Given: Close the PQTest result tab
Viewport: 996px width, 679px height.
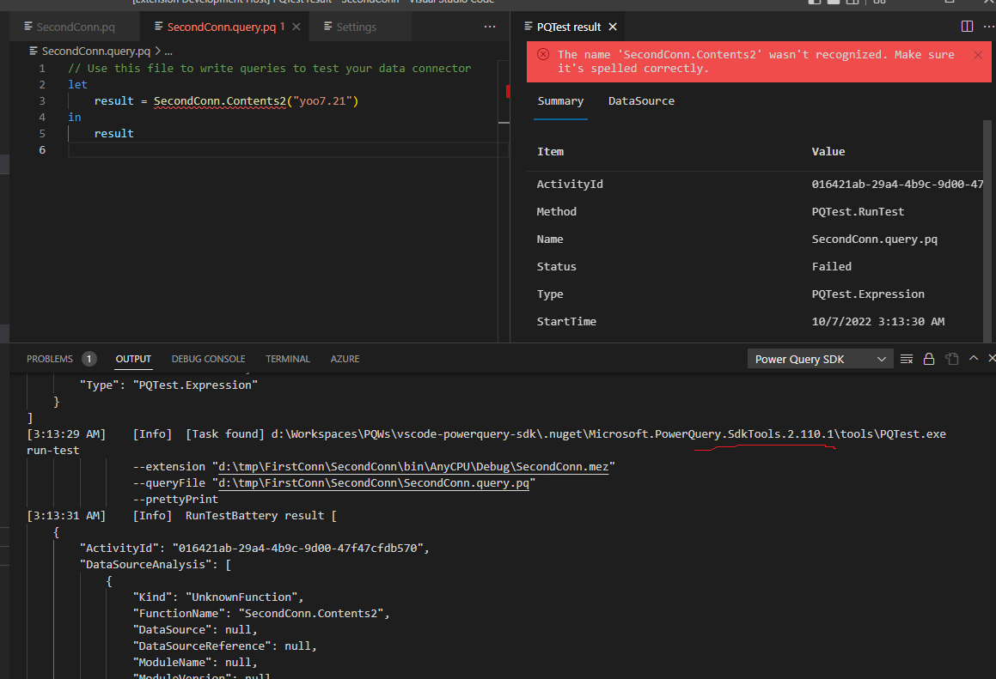Looking at the screenshot, I should tap(613, 27).
